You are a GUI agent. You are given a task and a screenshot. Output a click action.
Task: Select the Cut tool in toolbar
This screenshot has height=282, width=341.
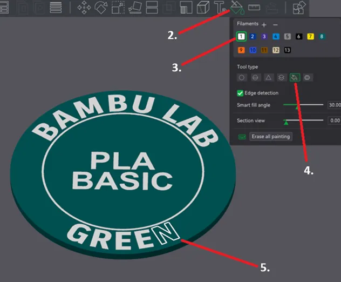coord(152,8)
